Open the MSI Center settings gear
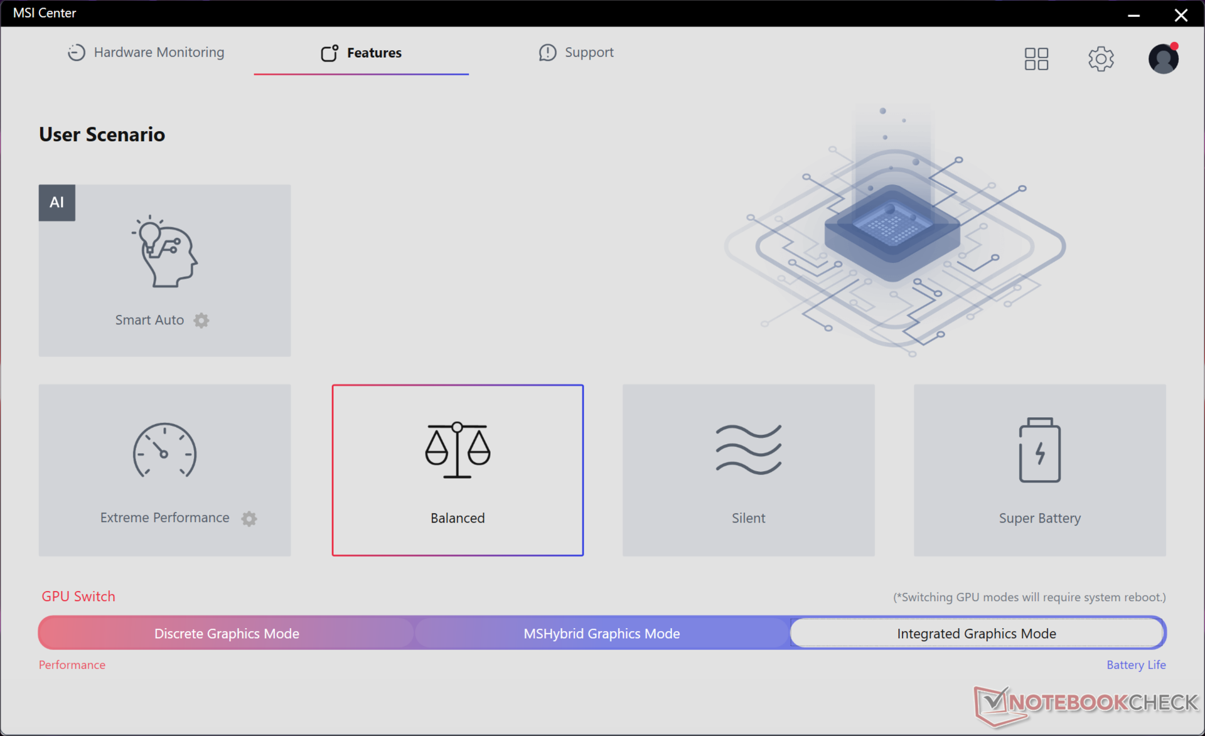This screenshot has width=1205, height=736. (1100, 59)
